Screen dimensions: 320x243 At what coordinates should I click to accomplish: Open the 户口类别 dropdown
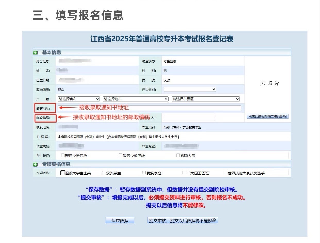point(189,89)
